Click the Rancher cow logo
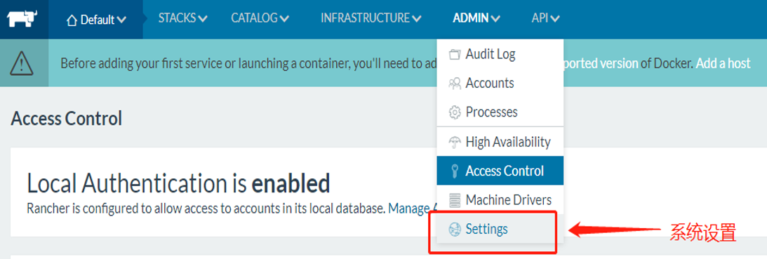767x259 pixels. click(x=23, y=20)
